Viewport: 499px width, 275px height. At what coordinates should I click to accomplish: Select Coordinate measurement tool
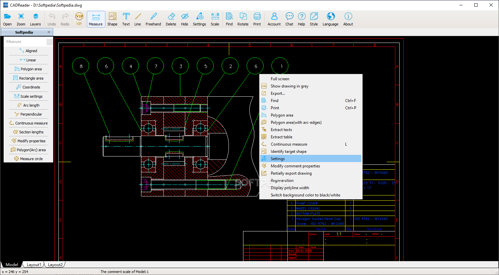(x=28, y=87)
